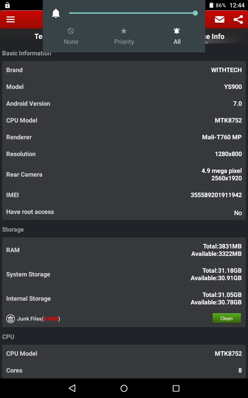Tap Android back navigation button
Screen dimensions: 248x398
point(72,388)
